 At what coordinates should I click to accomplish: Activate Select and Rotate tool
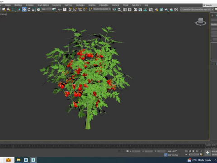point(29,10)
